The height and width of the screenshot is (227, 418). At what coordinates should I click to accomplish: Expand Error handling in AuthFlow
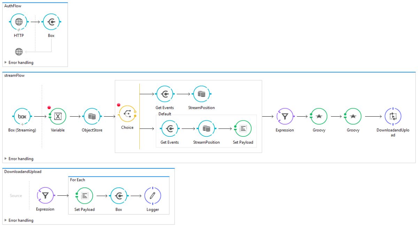[6, 62]
